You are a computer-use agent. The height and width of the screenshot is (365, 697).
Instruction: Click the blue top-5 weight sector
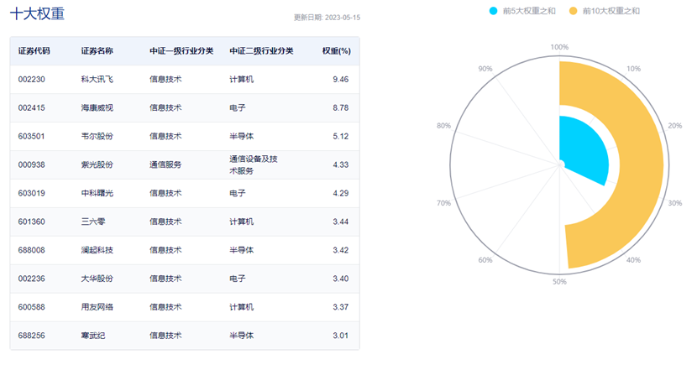(584, 151)
